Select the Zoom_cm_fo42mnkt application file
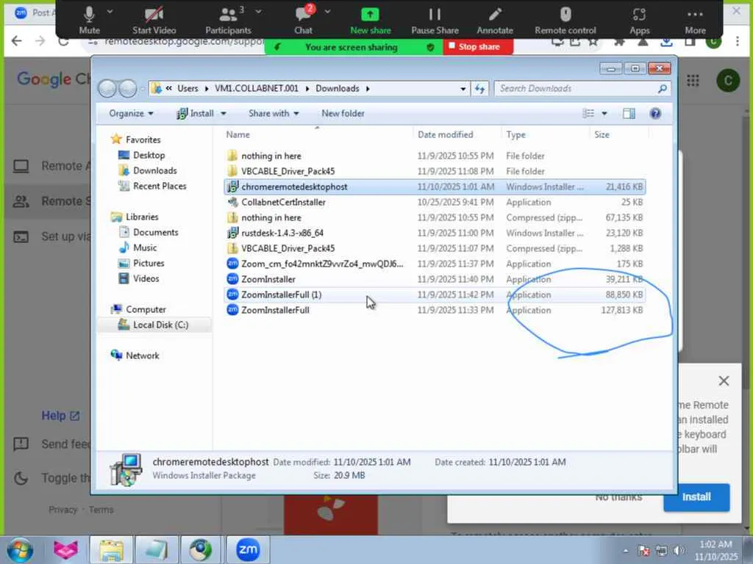This screenshot has width=753, height=564. [x=435, y=264]
